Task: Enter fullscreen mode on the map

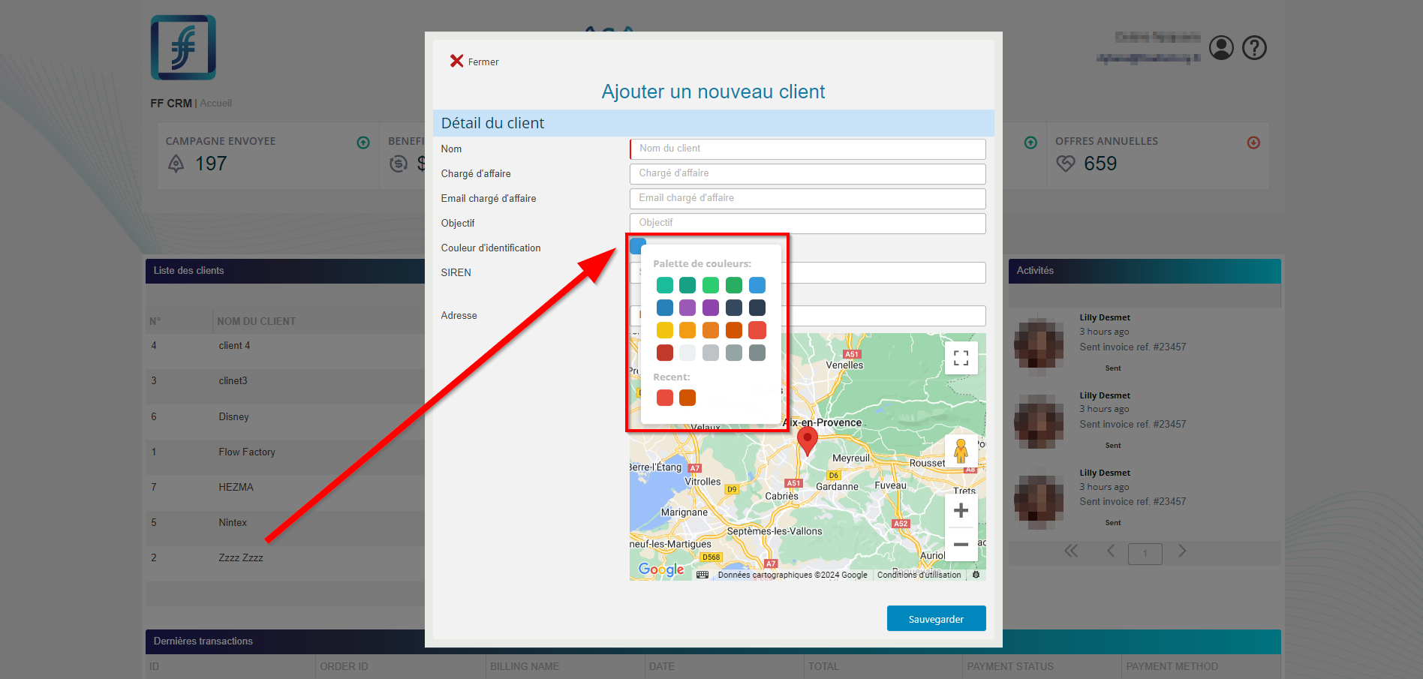Action: tap(961, 358)
